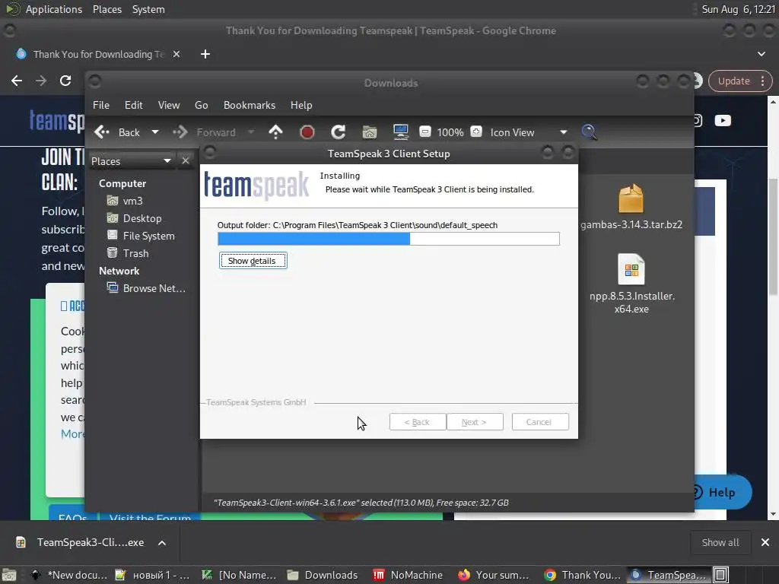Viewport: 779px width, 584px height.
Task: Click Show details button in installer
Action: click(x=253, y=261)
